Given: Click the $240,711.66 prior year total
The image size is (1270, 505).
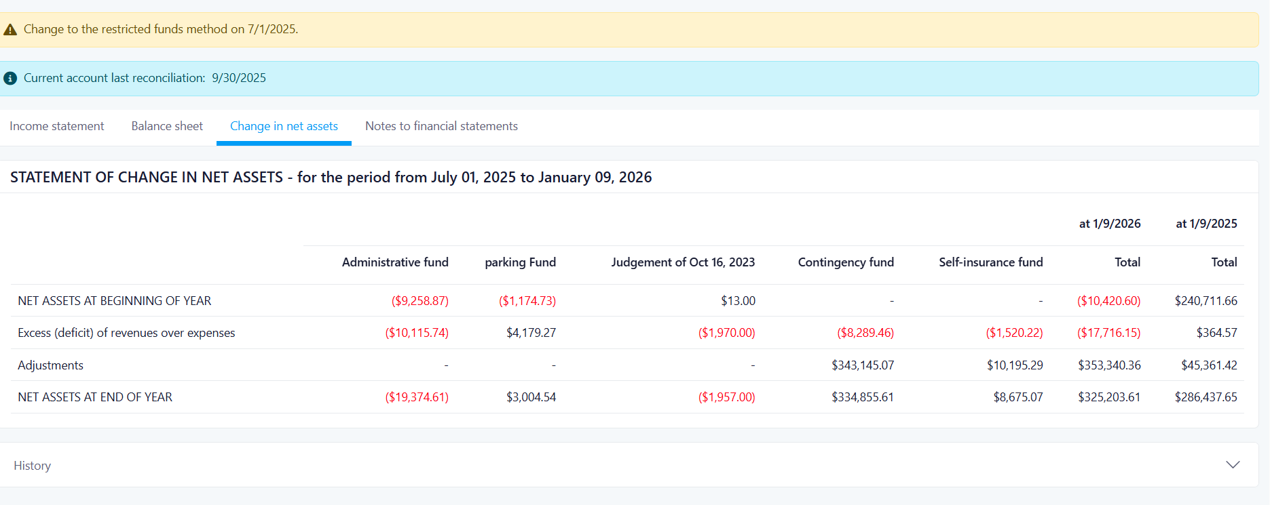Looking at the screenshot, I should point(1206,301).
